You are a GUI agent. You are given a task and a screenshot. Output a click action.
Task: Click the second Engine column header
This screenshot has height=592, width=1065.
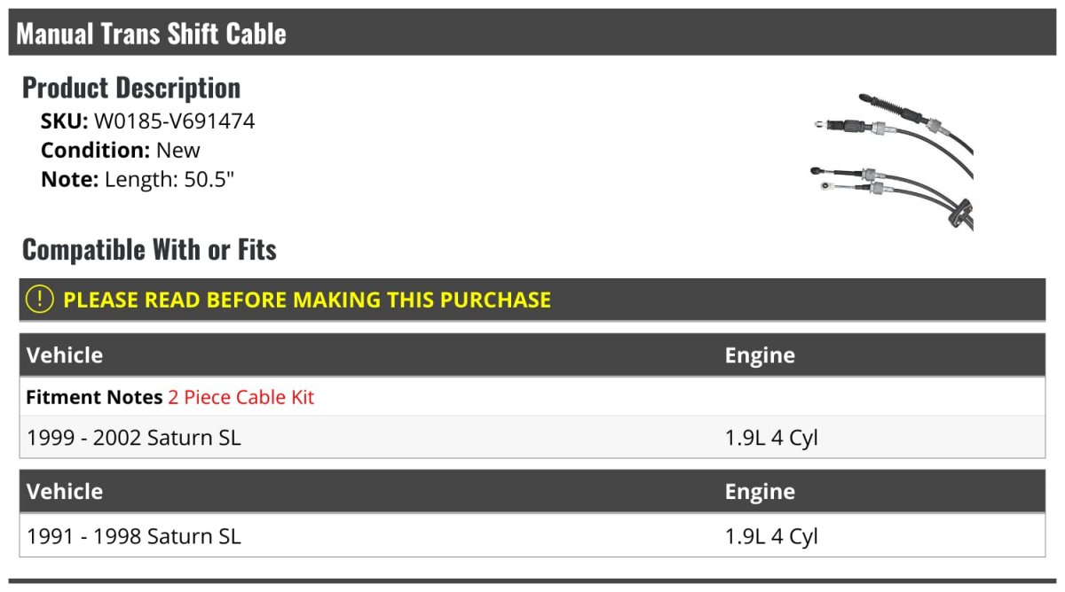tap(760, 492)
